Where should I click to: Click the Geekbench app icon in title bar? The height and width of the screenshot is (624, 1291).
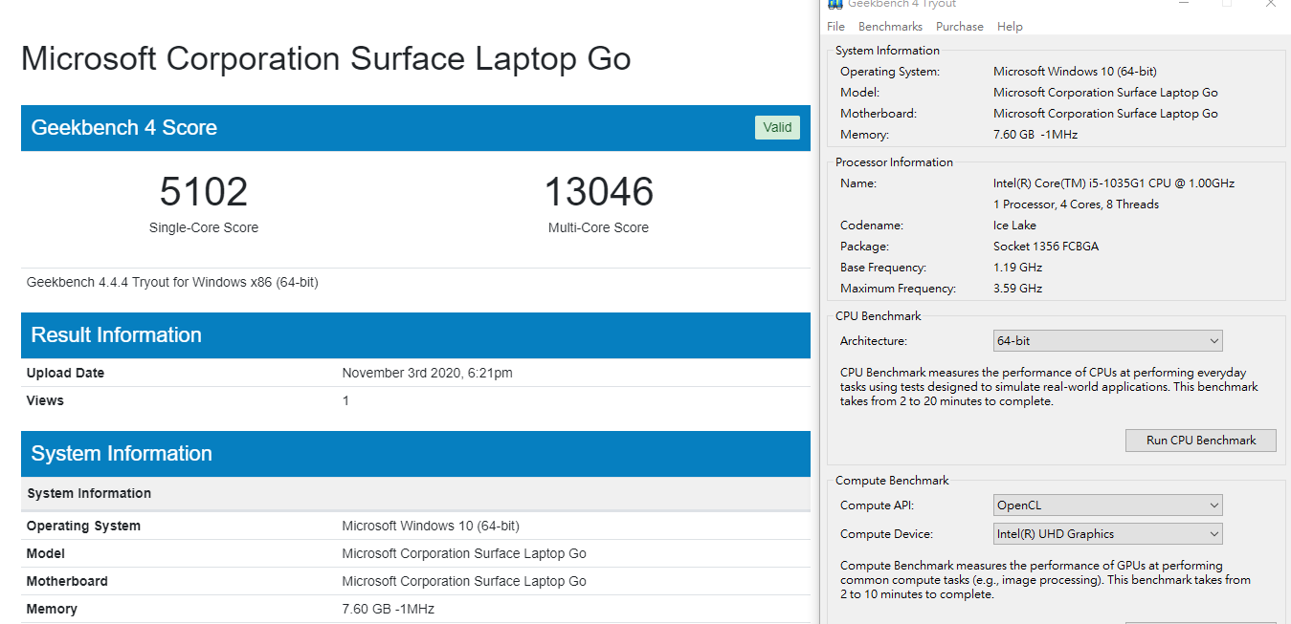(835, 4)
